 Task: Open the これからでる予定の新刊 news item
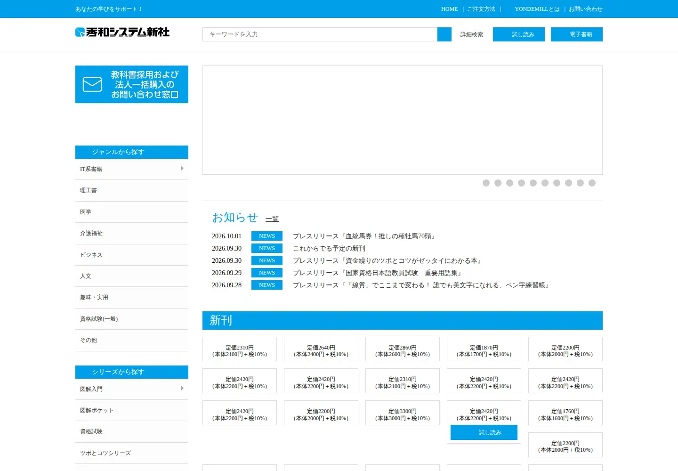tap(329, 248)
